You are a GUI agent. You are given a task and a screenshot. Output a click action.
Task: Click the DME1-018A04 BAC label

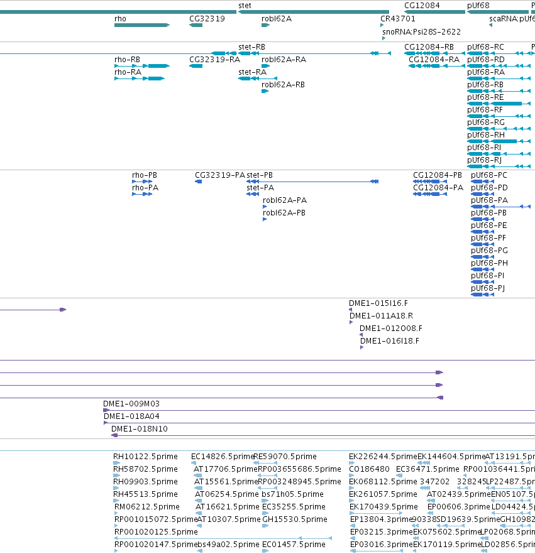point(131,416)
